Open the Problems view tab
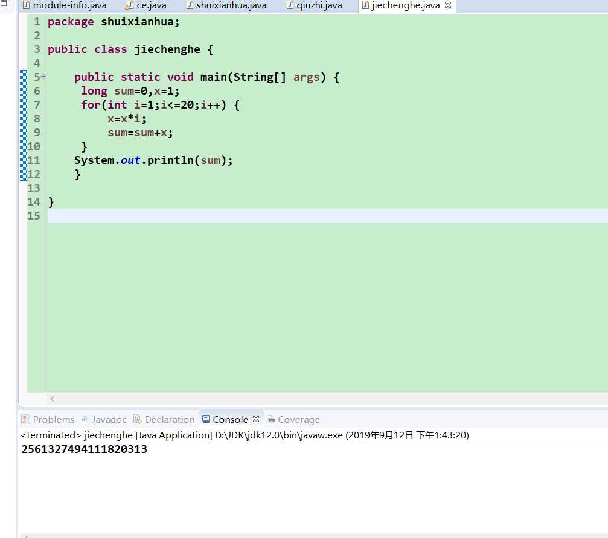This screenshot has width=608, height=538. [x=48, y=419]
